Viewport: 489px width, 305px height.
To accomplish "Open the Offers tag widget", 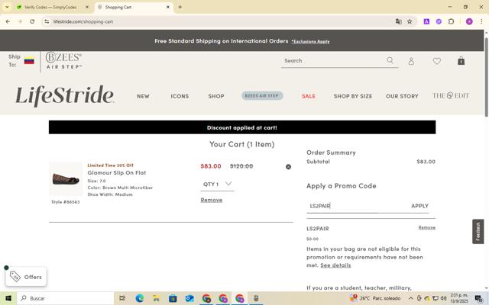I will tap(26, 277).
